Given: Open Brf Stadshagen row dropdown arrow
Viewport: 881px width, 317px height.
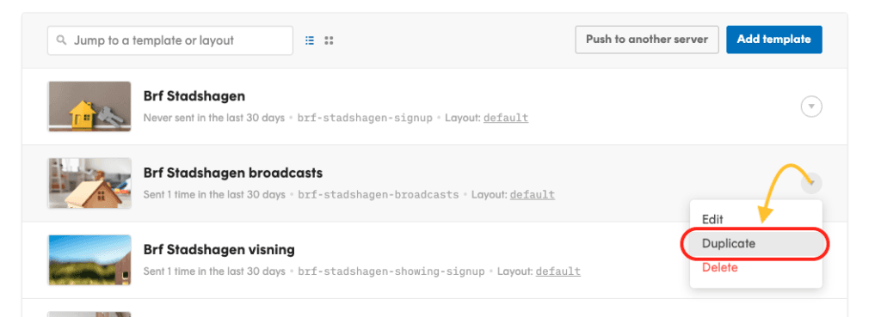Looking at the screenshot, I should coord(811,106).
